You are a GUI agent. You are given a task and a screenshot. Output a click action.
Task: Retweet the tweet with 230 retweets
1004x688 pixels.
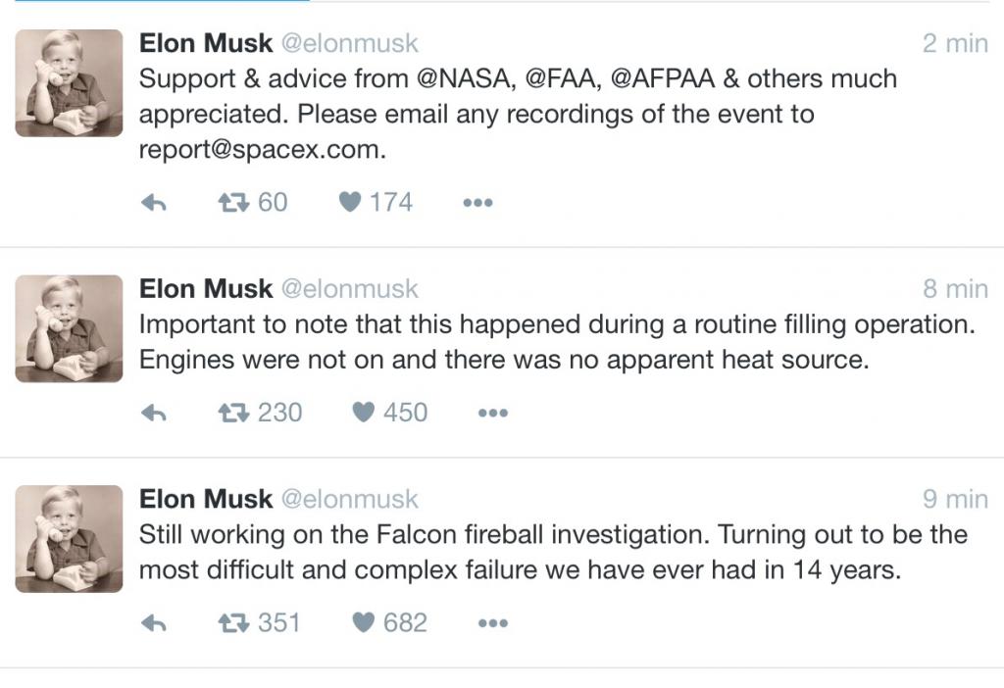tap(233, 414)
